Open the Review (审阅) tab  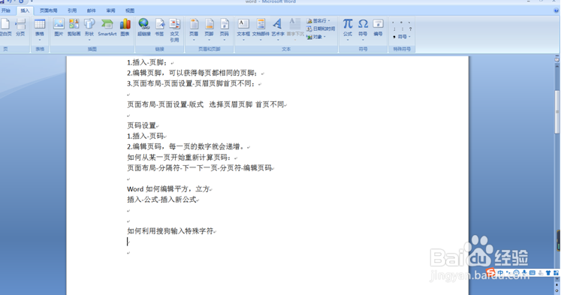[x=110, y=11]
